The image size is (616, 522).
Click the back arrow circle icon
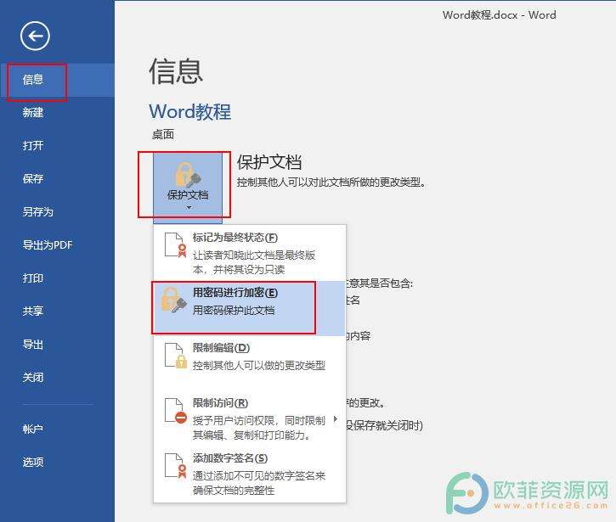click(35, 36)
